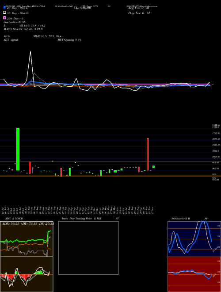Click the 1103.33 price axis label
This screenshot has height=292, width=221.
point(216,133)
